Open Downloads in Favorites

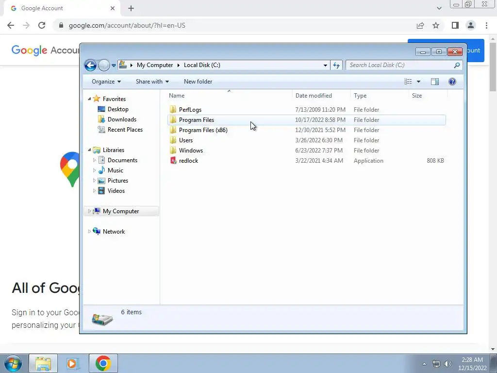[122, 119]
